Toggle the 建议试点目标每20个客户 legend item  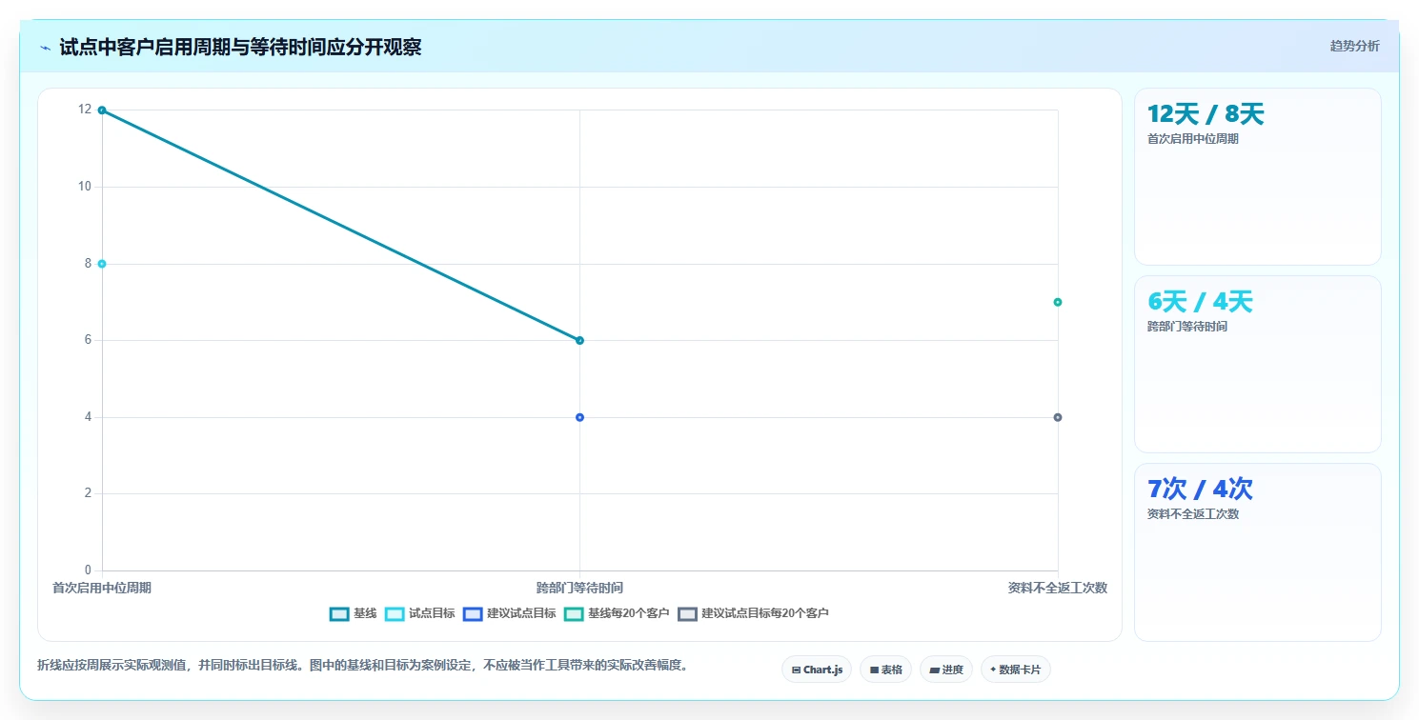click(753, 613)
